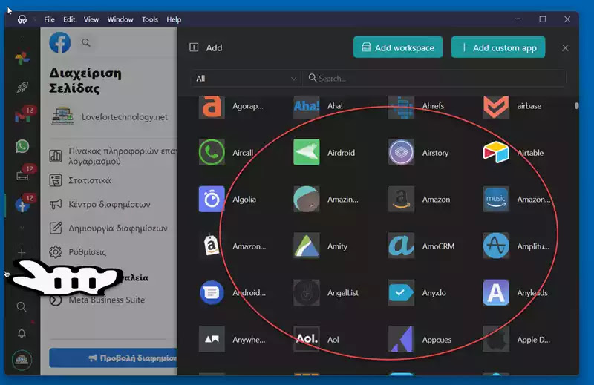This screenshot has width=594, height=385.
Task: Click the Προβολή διαφημίσεων button
Action: tap(113, 358)
